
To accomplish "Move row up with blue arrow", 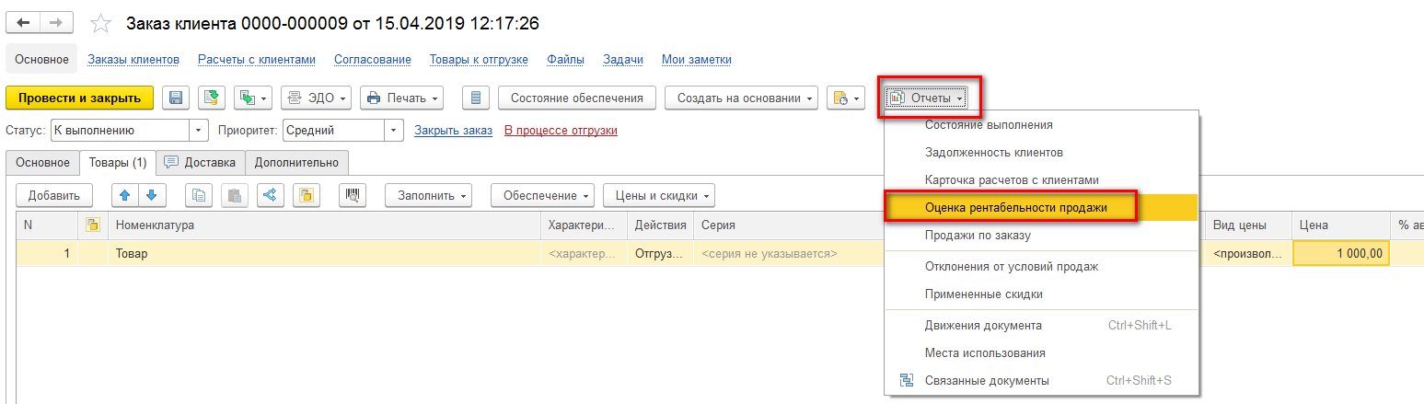I will [124, 195].
